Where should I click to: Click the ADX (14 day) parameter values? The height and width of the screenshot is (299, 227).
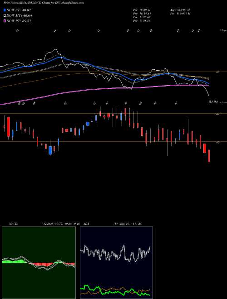tap(128, 223)
